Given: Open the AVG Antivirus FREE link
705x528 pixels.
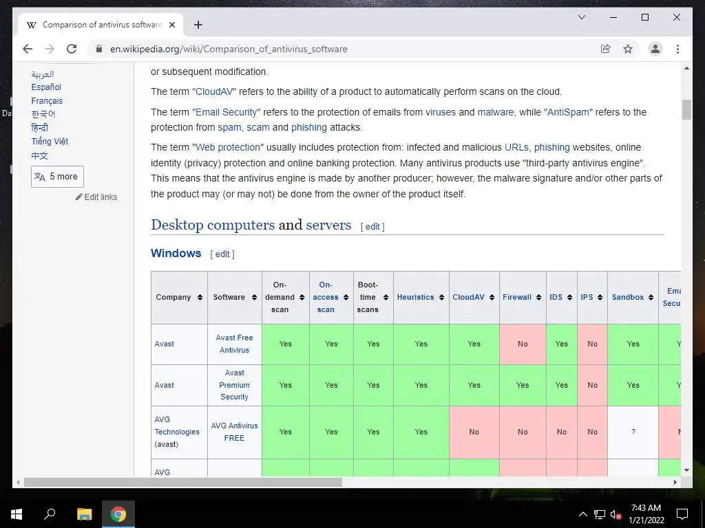Looking at the screenshot, I should point(234,432).
